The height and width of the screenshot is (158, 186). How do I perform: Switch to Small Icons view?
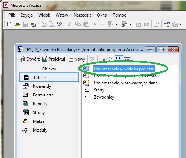click(111, 58)
